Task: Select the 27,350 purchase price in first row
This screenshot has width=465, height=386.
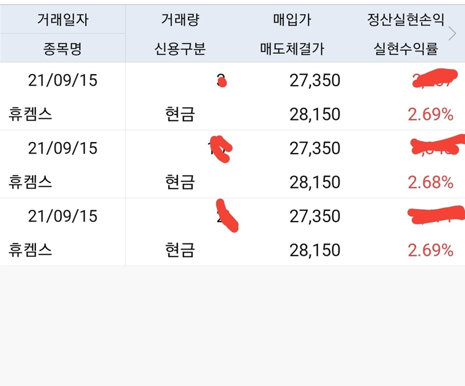Action: pos(314,81)
